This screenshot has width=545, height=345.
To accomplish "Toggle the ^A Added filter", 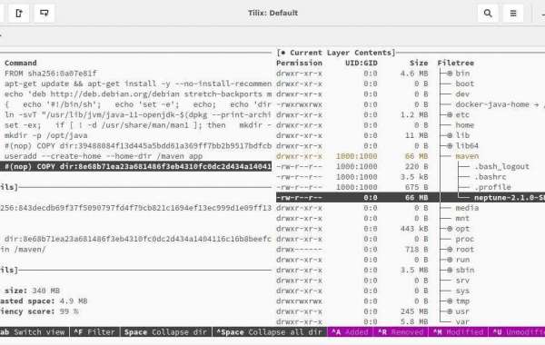I will [350, 332].
